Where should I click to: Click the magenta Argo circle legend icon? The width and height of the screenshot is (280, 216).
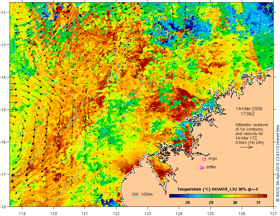pos(204,159)
